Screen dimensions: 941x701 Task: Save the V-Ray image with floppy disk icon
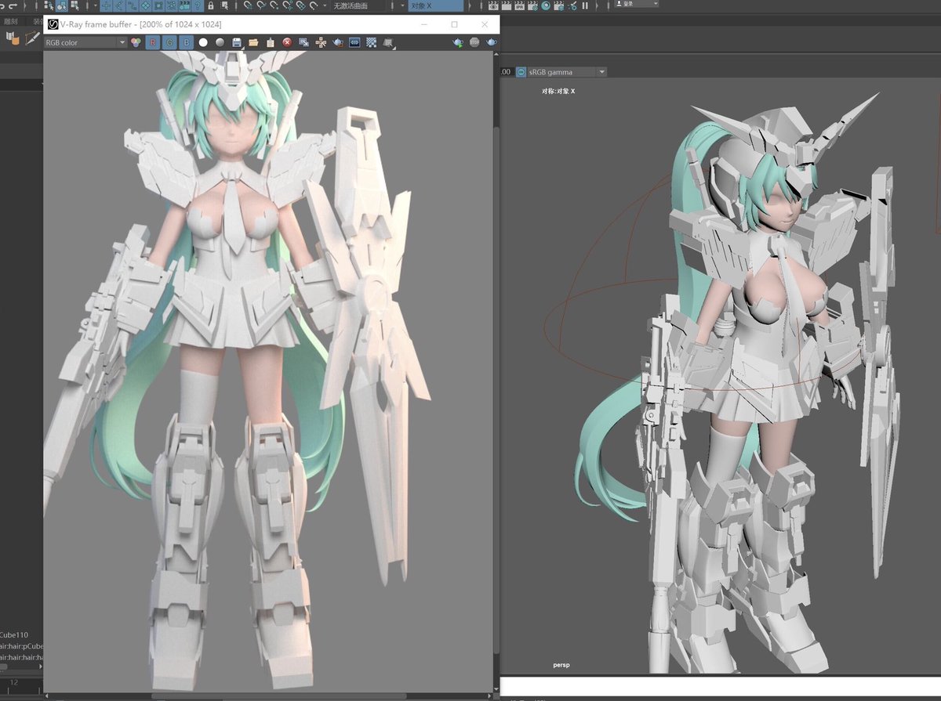tap(237, 42)
